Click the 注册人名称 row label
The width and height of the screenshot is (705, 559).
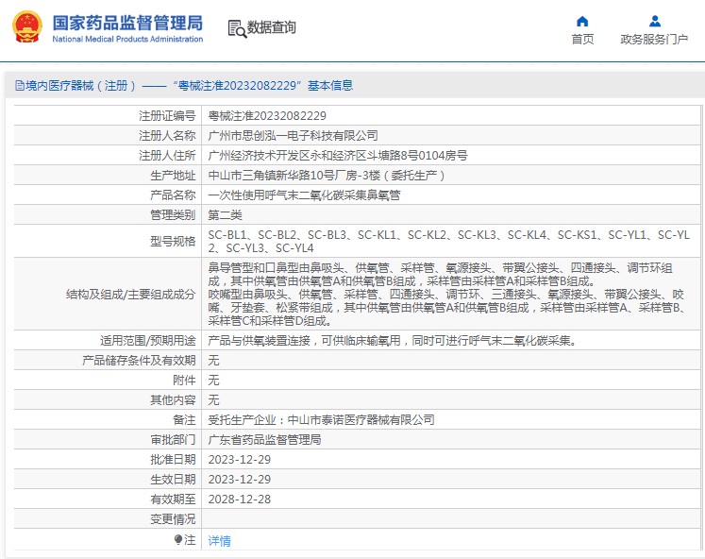click(x=167, y=136)
